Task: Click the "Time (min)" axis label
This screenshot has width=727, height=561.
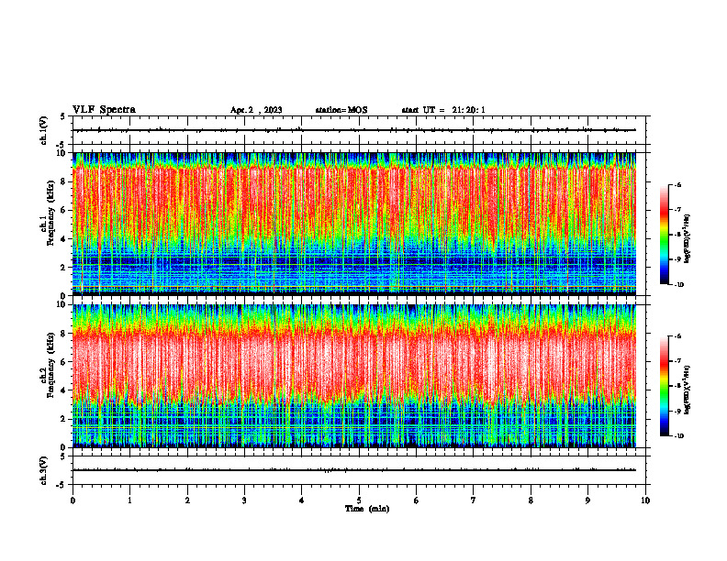Action: 367,509
